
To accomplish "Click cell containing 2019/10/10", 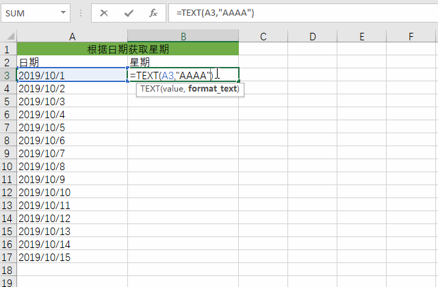I will (x=72, y=192).
